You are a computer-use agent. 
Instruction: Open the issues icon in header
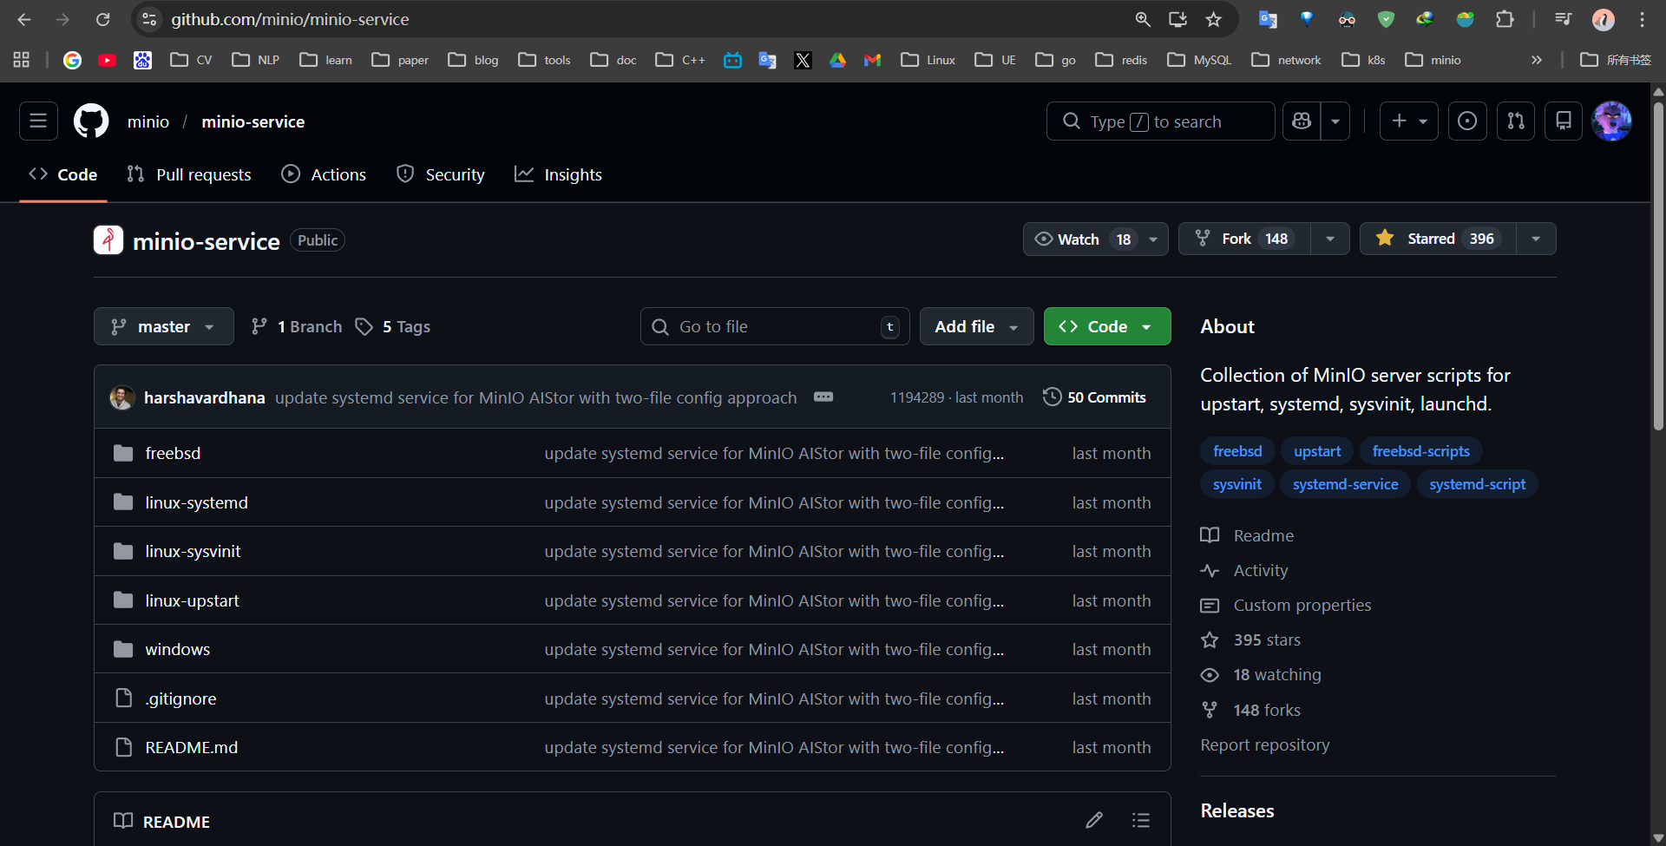coord(1467,121)
